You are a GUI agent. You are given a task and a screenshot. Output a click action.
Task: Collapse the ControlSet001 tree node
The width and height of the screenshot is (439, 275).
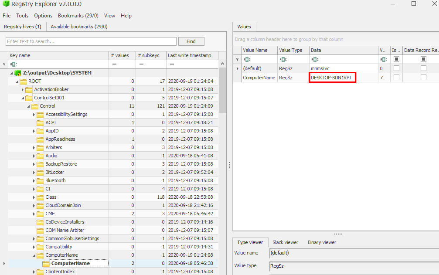tap(23, 98)
